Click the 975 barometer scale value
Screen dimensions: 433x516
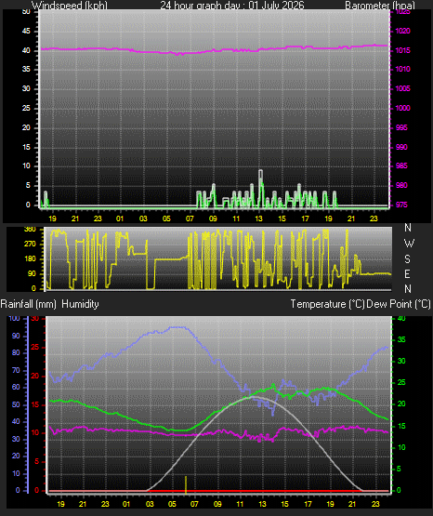(x=401, y=205)
